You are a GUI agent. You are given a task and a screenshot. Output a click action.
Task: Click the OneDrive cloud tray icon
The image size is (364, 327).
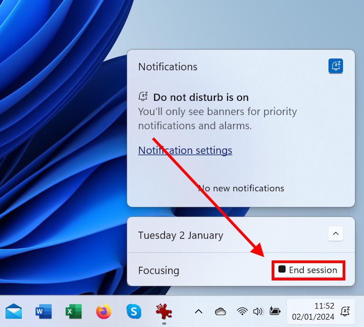[x=221, y=311]
